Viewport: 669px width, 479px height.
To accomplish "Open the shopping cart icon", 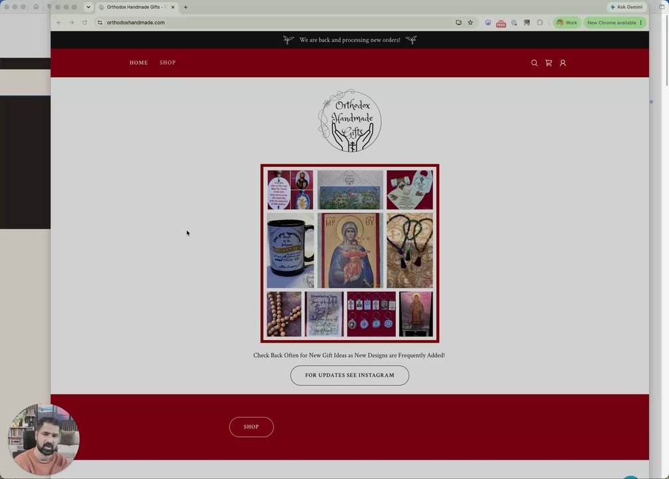I will (x=549, y=63).
